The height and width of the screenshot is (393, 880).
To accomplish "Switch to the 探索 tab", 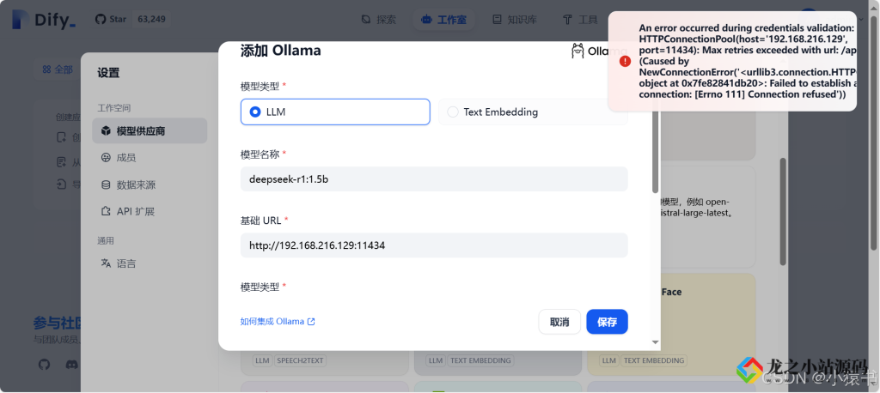I will [x=379, y=20].
